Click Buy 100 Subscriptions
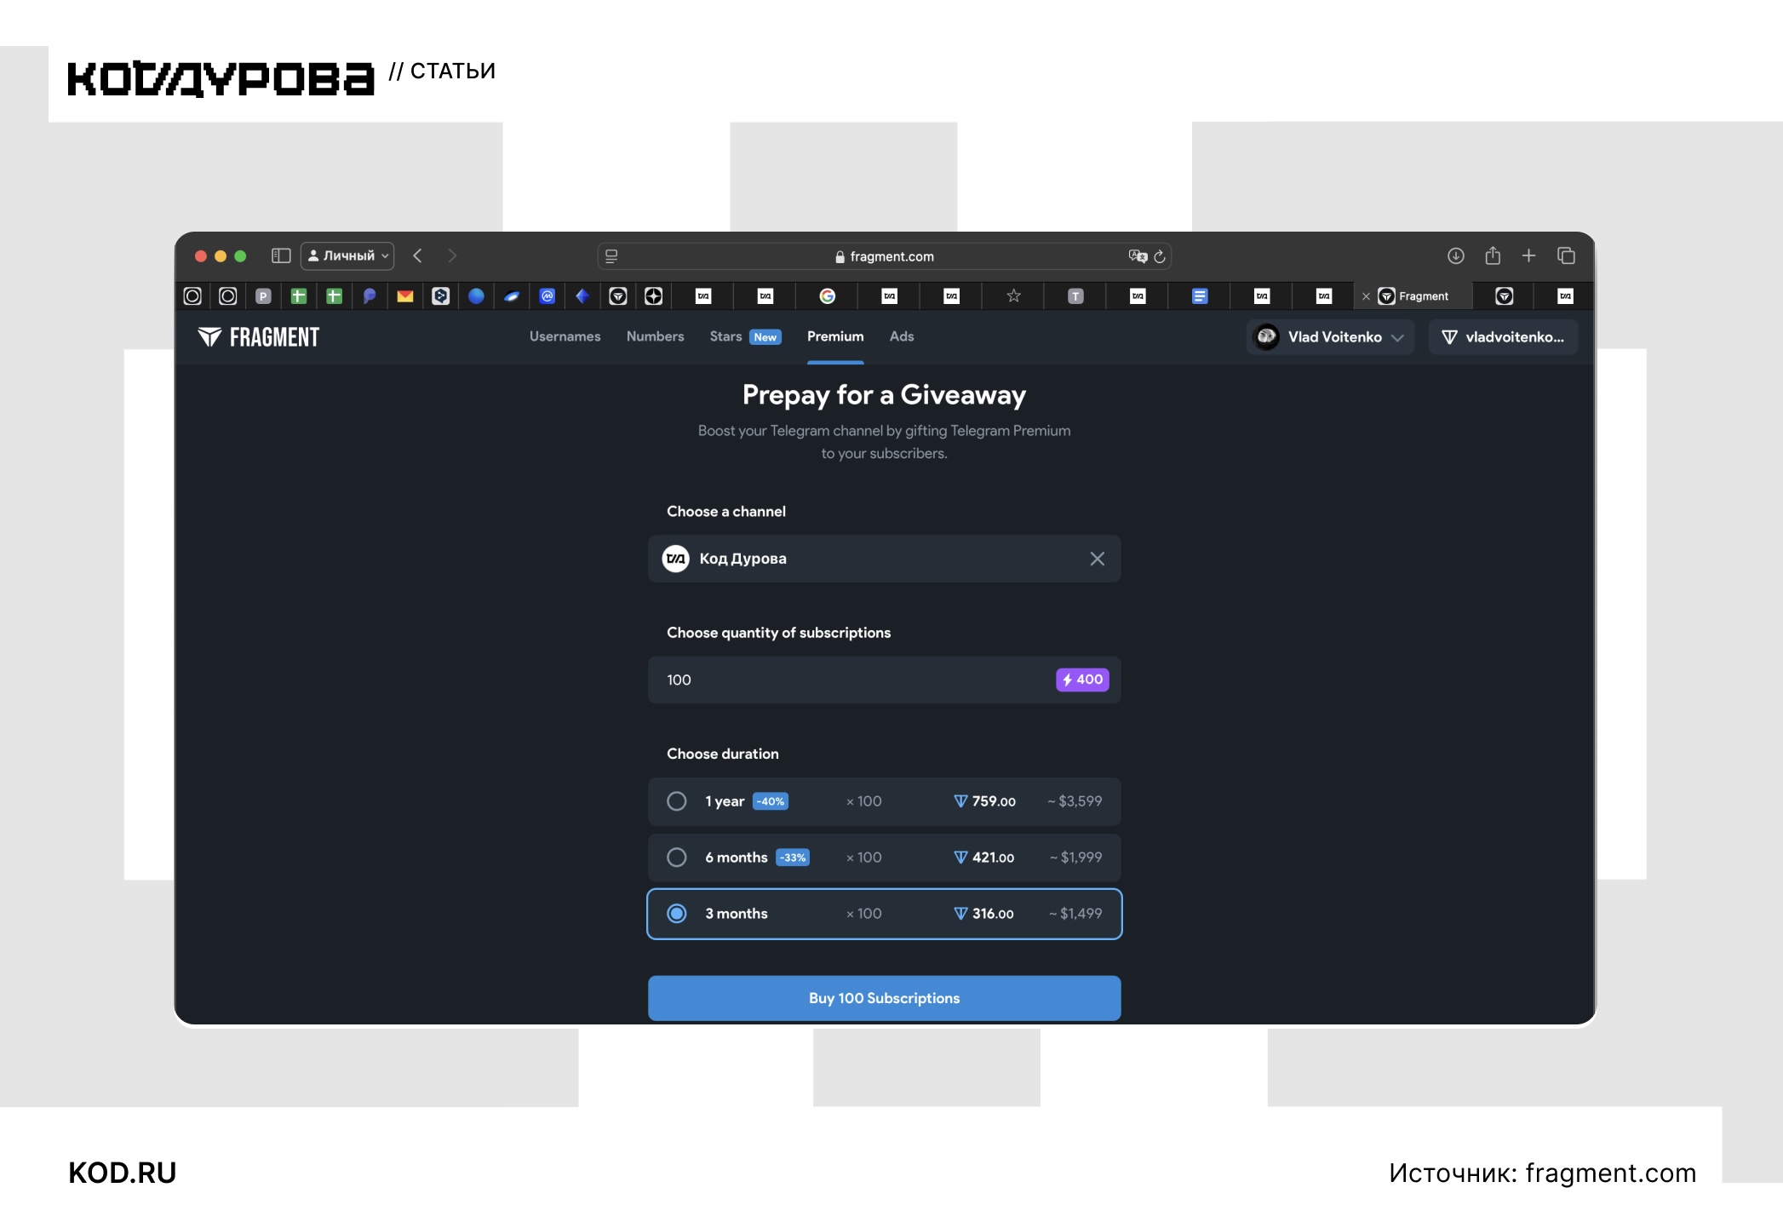Image resolution: width=1783 pixels, height=1222 pixels. (x=885, y=998)
